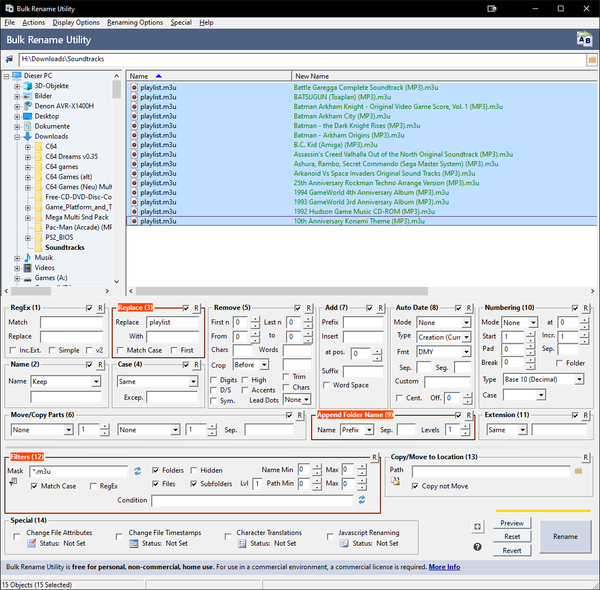Screen dimensions: 600x590
Task: Open Auto Date Fmt dropdown showing DMY
Action: click(443, 352)
